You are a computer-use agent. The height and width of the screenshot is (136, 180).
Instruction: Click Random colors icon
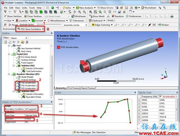(113, 16)
